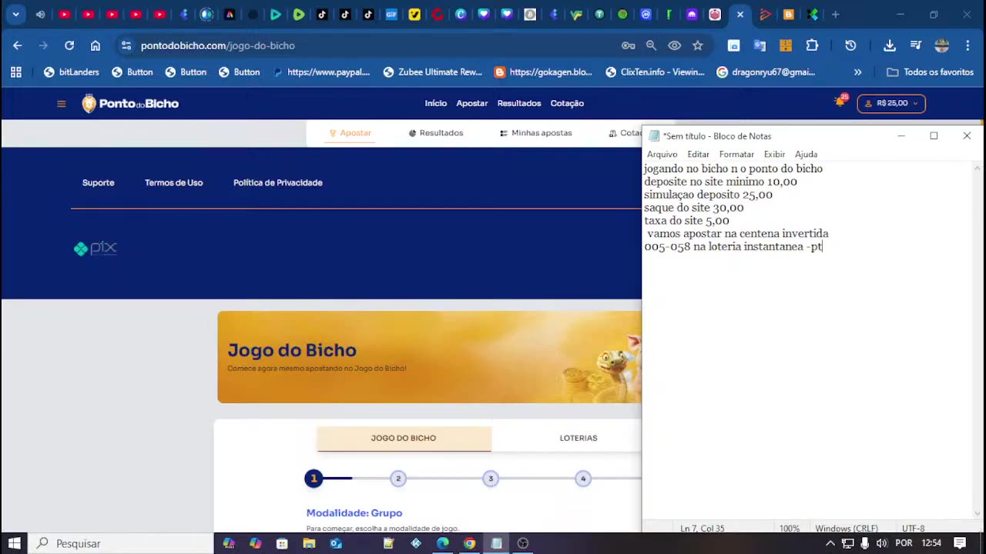Go to Início in the site header

coord(435,103)
